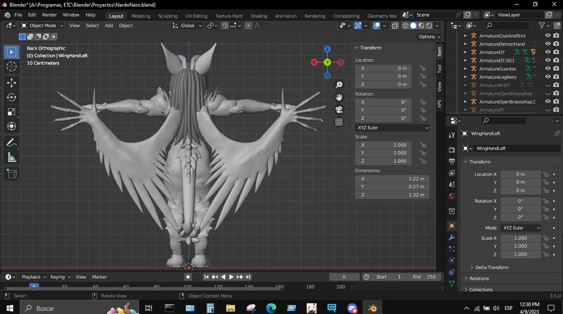Select the Cursor tool
Viewport: 563px width, 314px height.
pyautogui.click(x=12, y=66)
